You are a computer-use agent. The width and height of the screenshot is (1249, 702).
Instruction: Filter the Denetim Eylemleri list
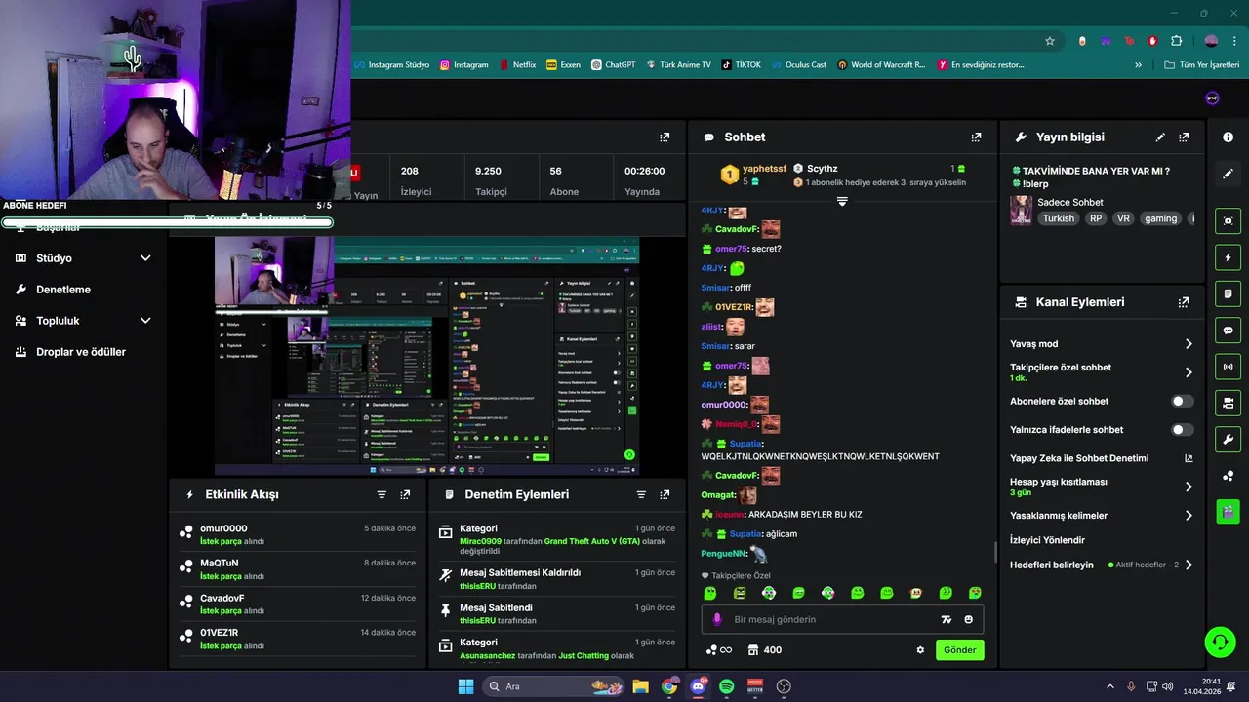click(641, 495)
